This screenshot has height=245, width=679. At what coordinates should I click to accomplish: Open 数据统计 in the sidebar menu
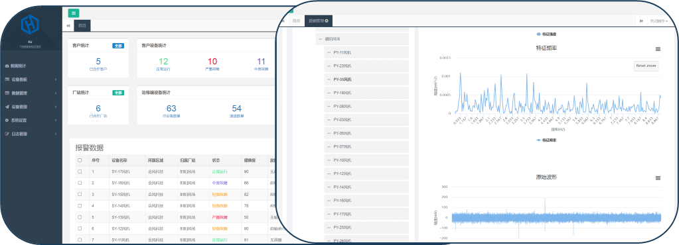[x=31, y=66]
